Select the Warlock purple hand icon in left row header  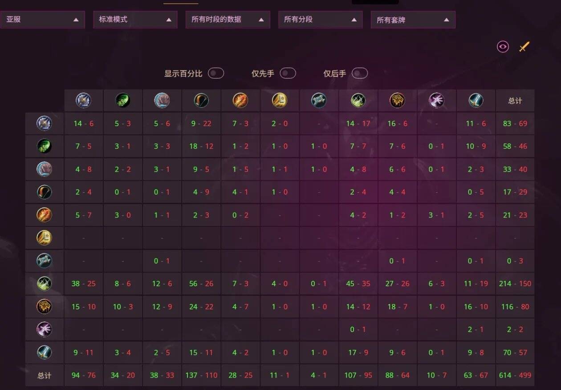[44, 329]
